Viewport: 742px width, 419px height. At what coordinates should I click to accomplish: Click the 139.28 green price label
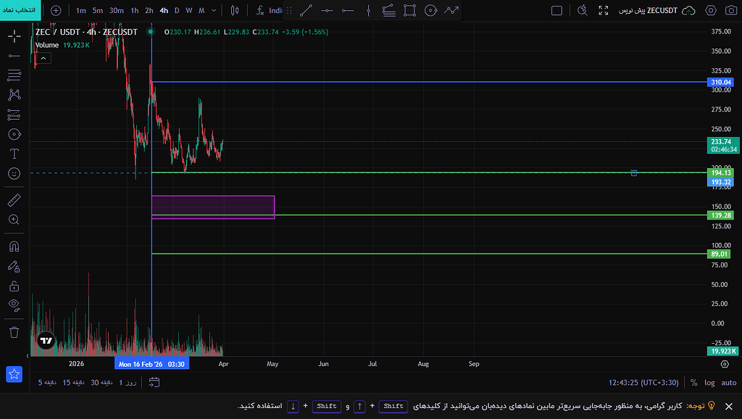tap(720, 215)
